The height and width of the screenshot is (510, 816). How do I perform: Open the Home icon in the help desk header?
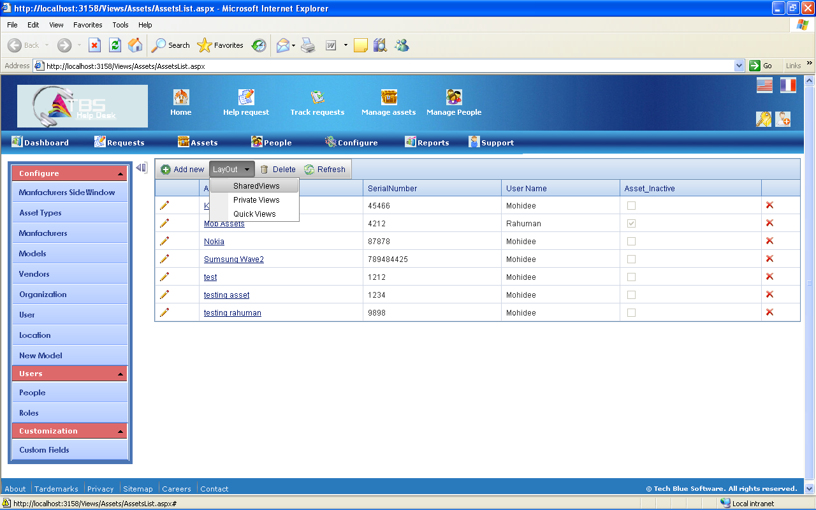click(181, 97)
